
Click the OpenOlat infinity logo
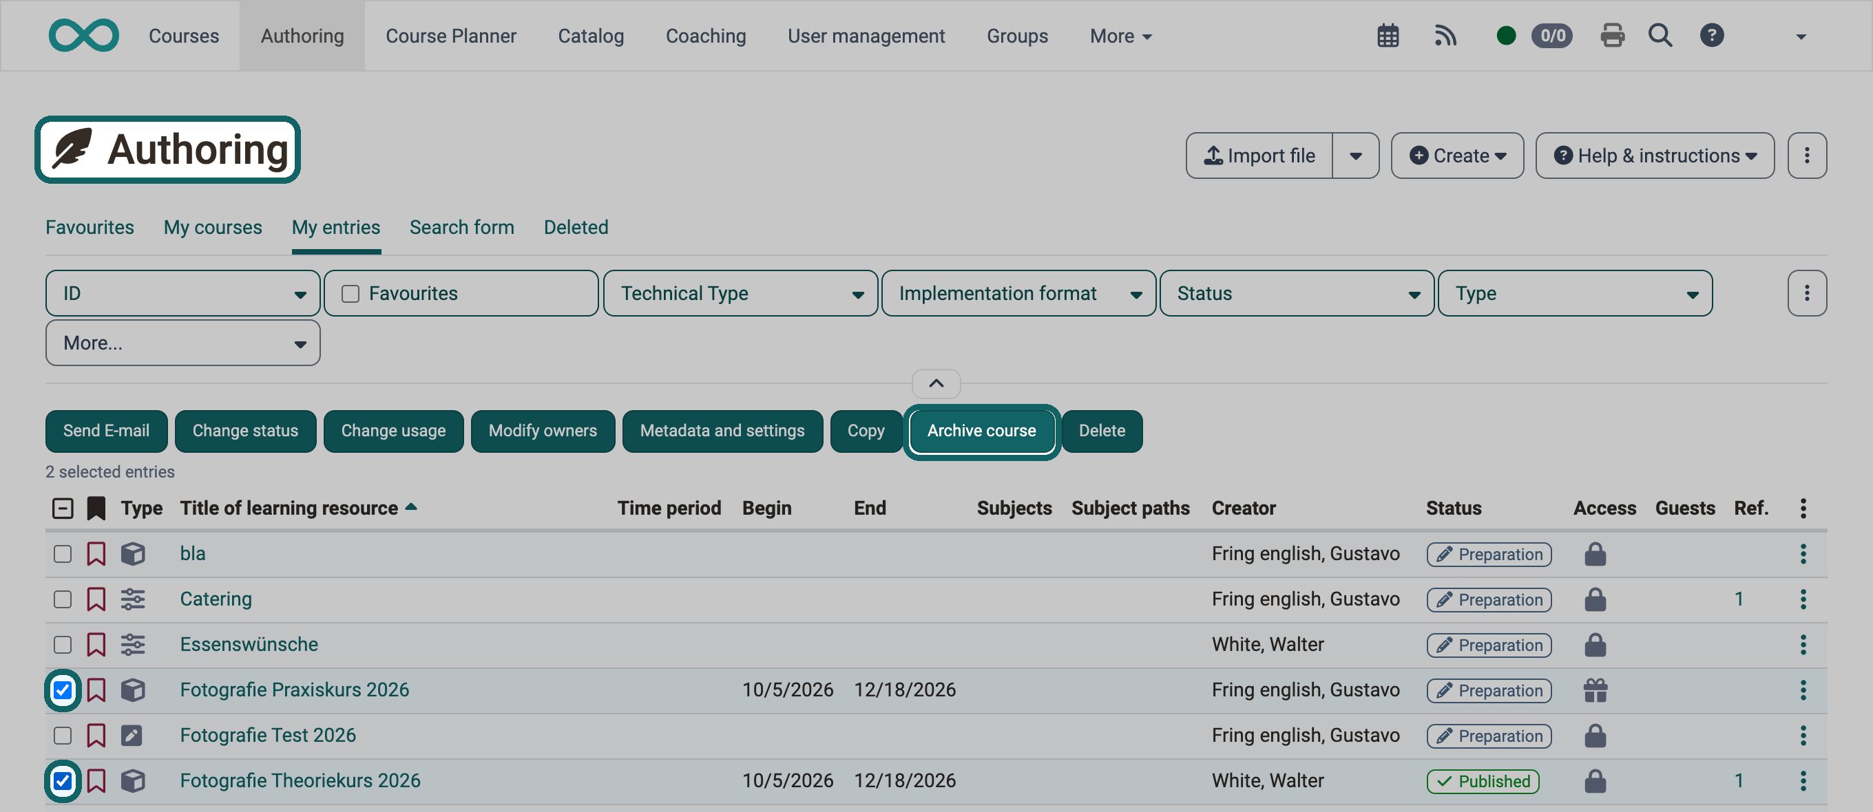coord(83,36)
